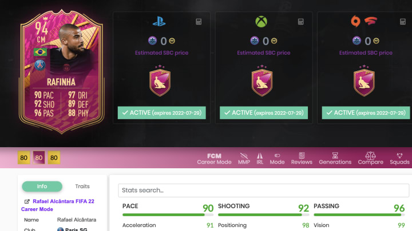Open the calculator icon in the PC panel
412x231 pixels.
(x=403, y=22)
